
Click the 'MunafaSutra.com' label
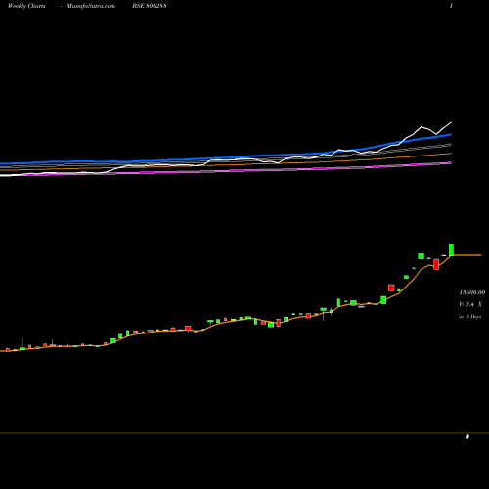[91, 6]
